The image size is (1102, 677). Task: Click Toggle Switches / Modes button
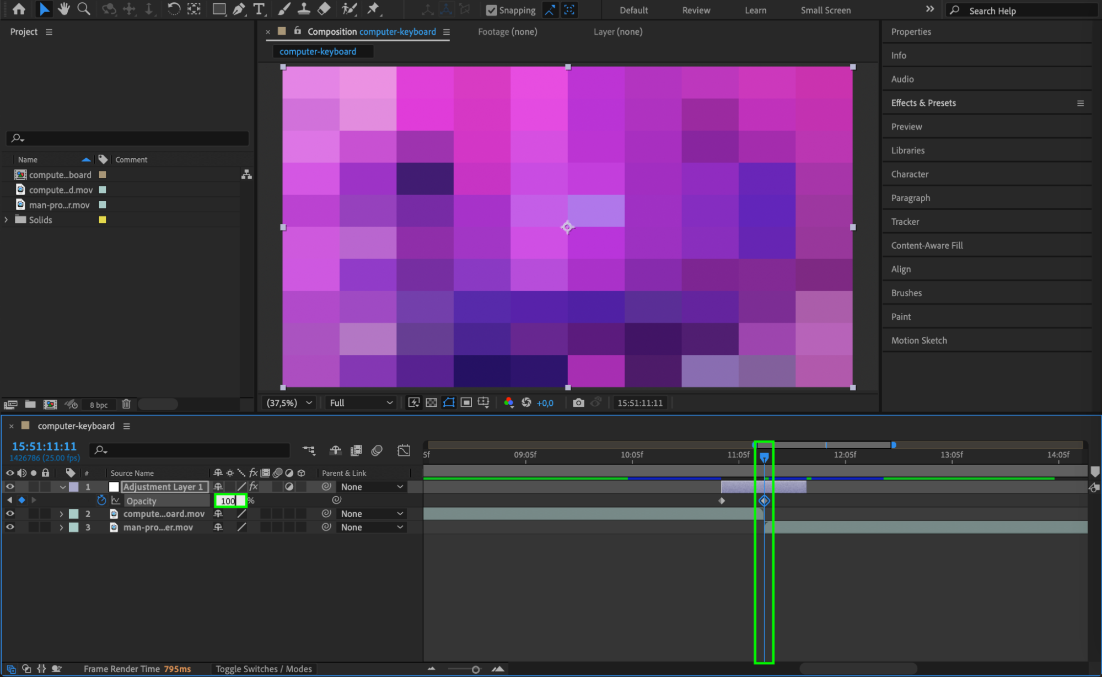tap(264, 669)
